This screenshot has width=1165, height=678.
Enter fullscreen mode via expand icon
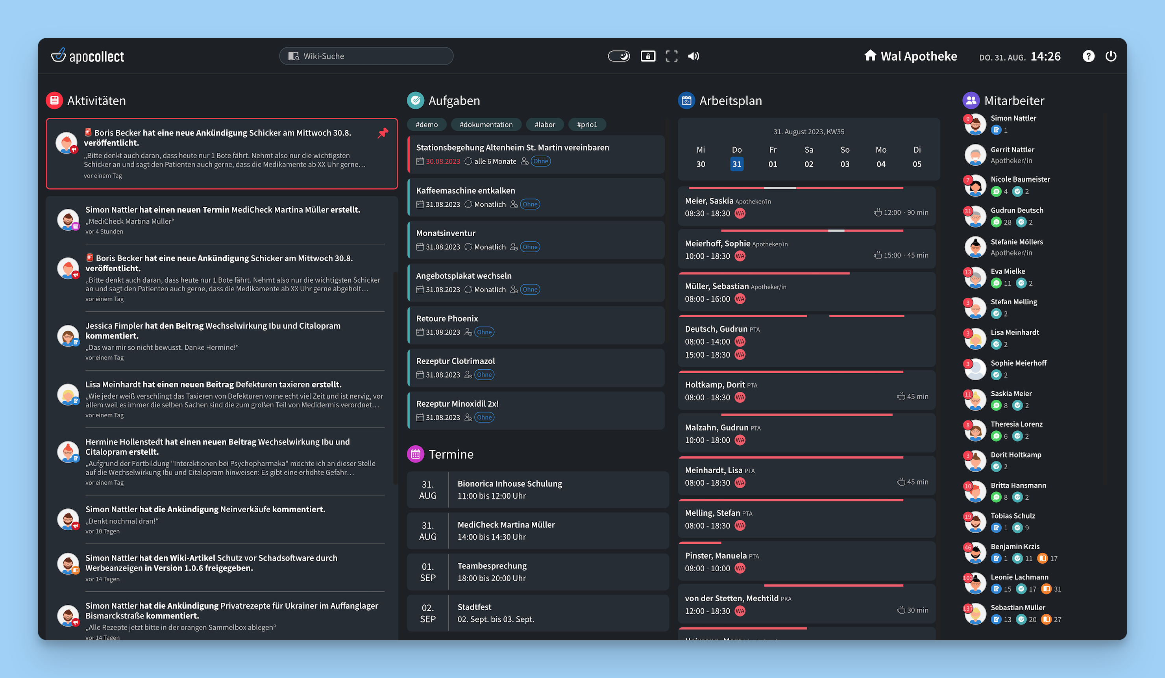pyautogui.click(x=671, y=56)
